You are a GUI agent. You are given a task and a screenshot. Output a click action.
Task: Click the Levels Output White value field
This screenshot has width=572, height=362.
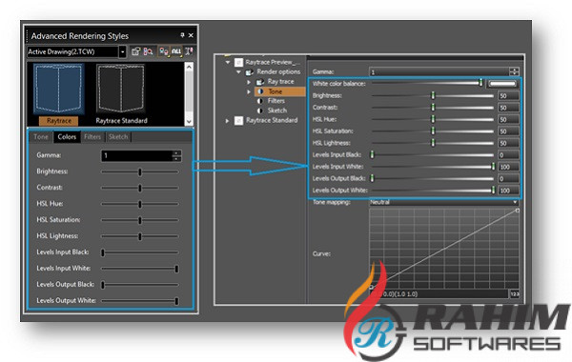coord(508,191)
